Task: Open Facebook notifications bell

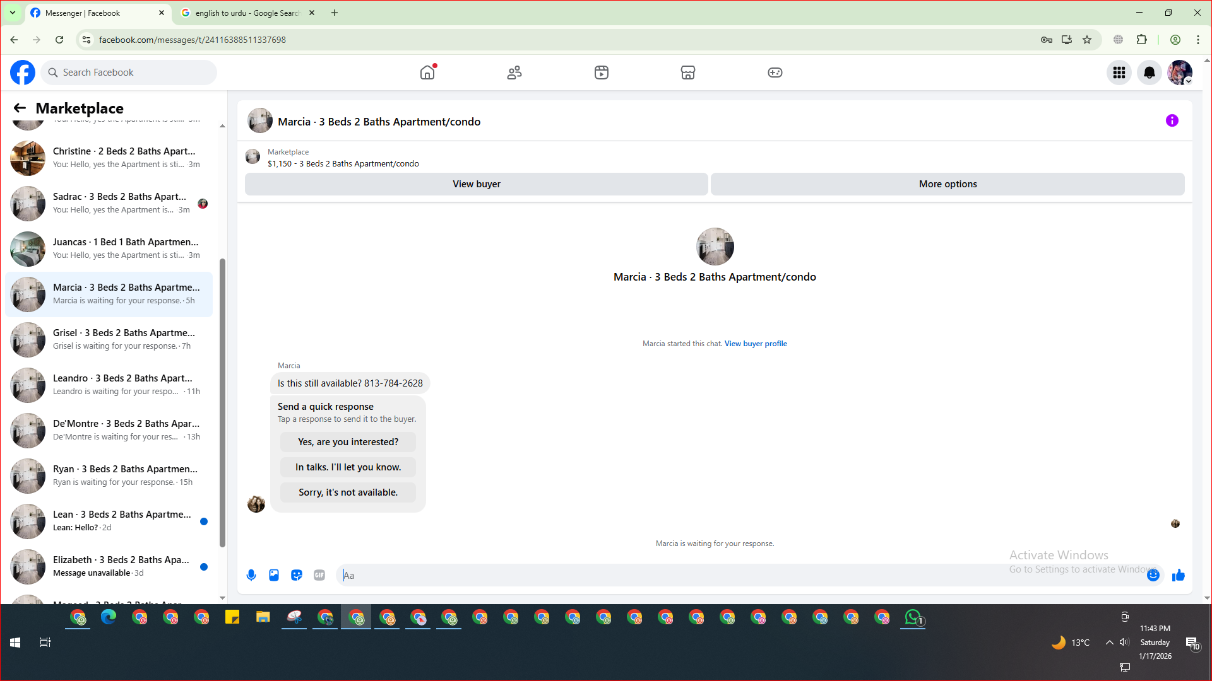Action: pos(1149,73)
